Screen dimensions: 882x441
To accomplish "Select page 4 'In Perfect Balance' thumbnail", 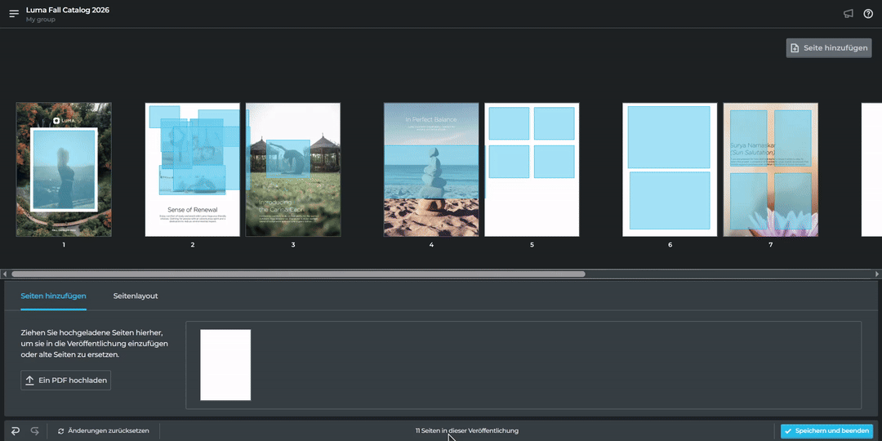I will click(431, 169).
